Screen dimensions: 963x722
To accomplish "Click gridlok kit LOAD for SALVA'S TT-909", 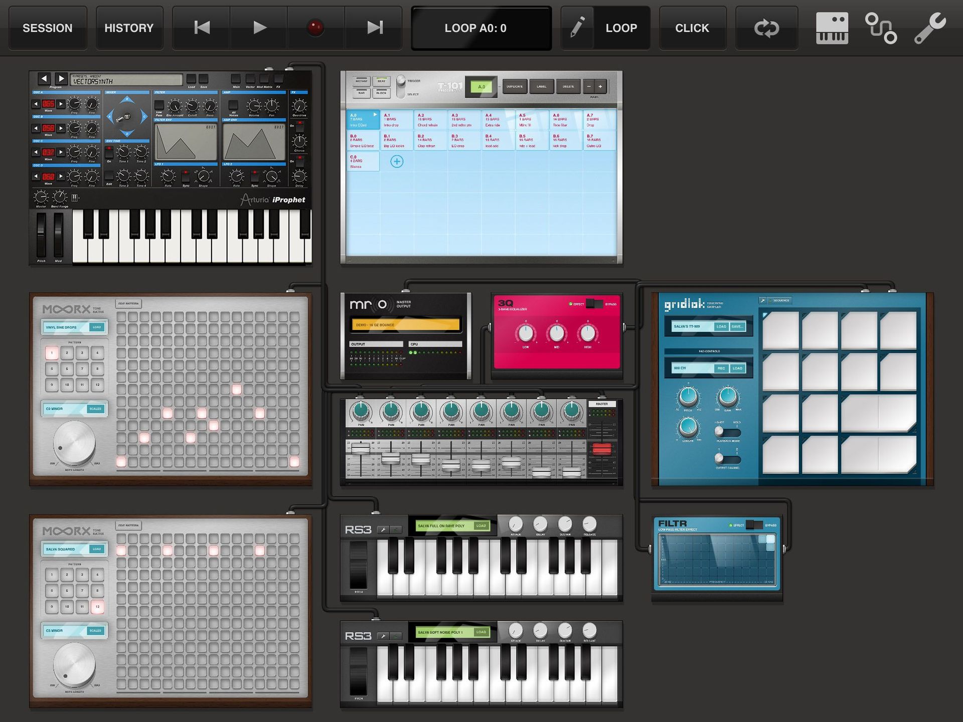I will [721, 326].
